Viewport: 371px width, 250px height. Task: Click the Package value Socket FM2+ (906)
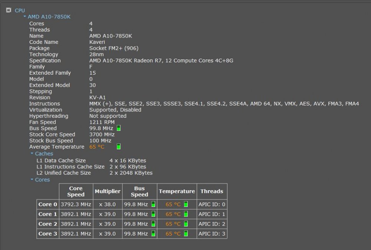[x=114, y=48]
